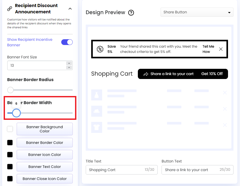This screenshot has width=240, height=186.
Task: Open the Design Preview help question mark
Action: click(131, 13)
